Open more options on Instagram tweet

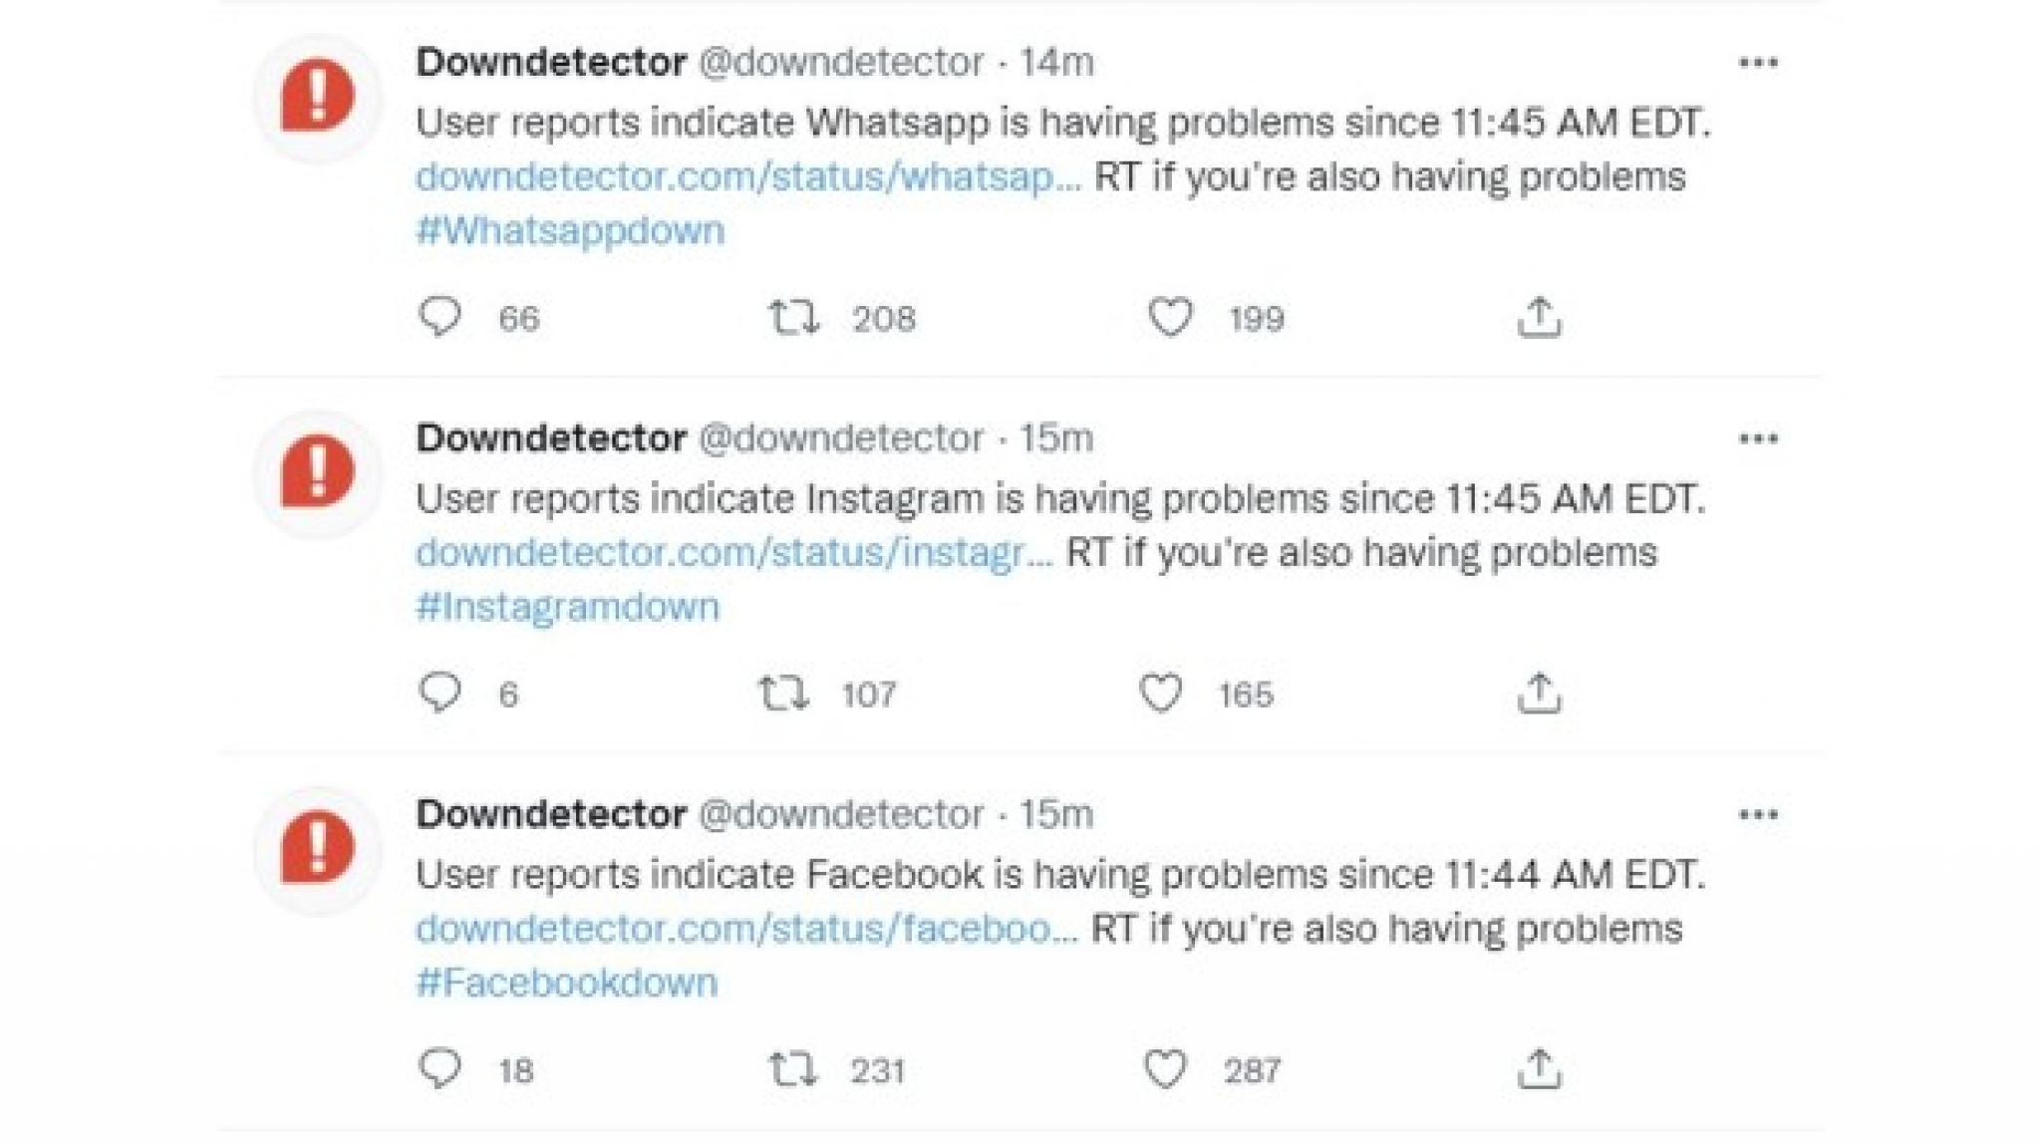(1758, 438)
